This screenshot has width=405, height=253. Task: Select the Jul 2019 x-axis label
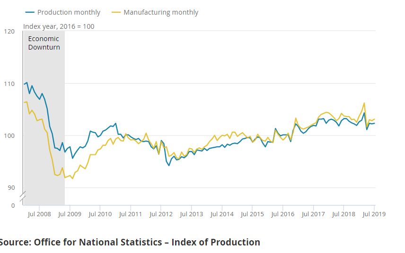point(373,214)
